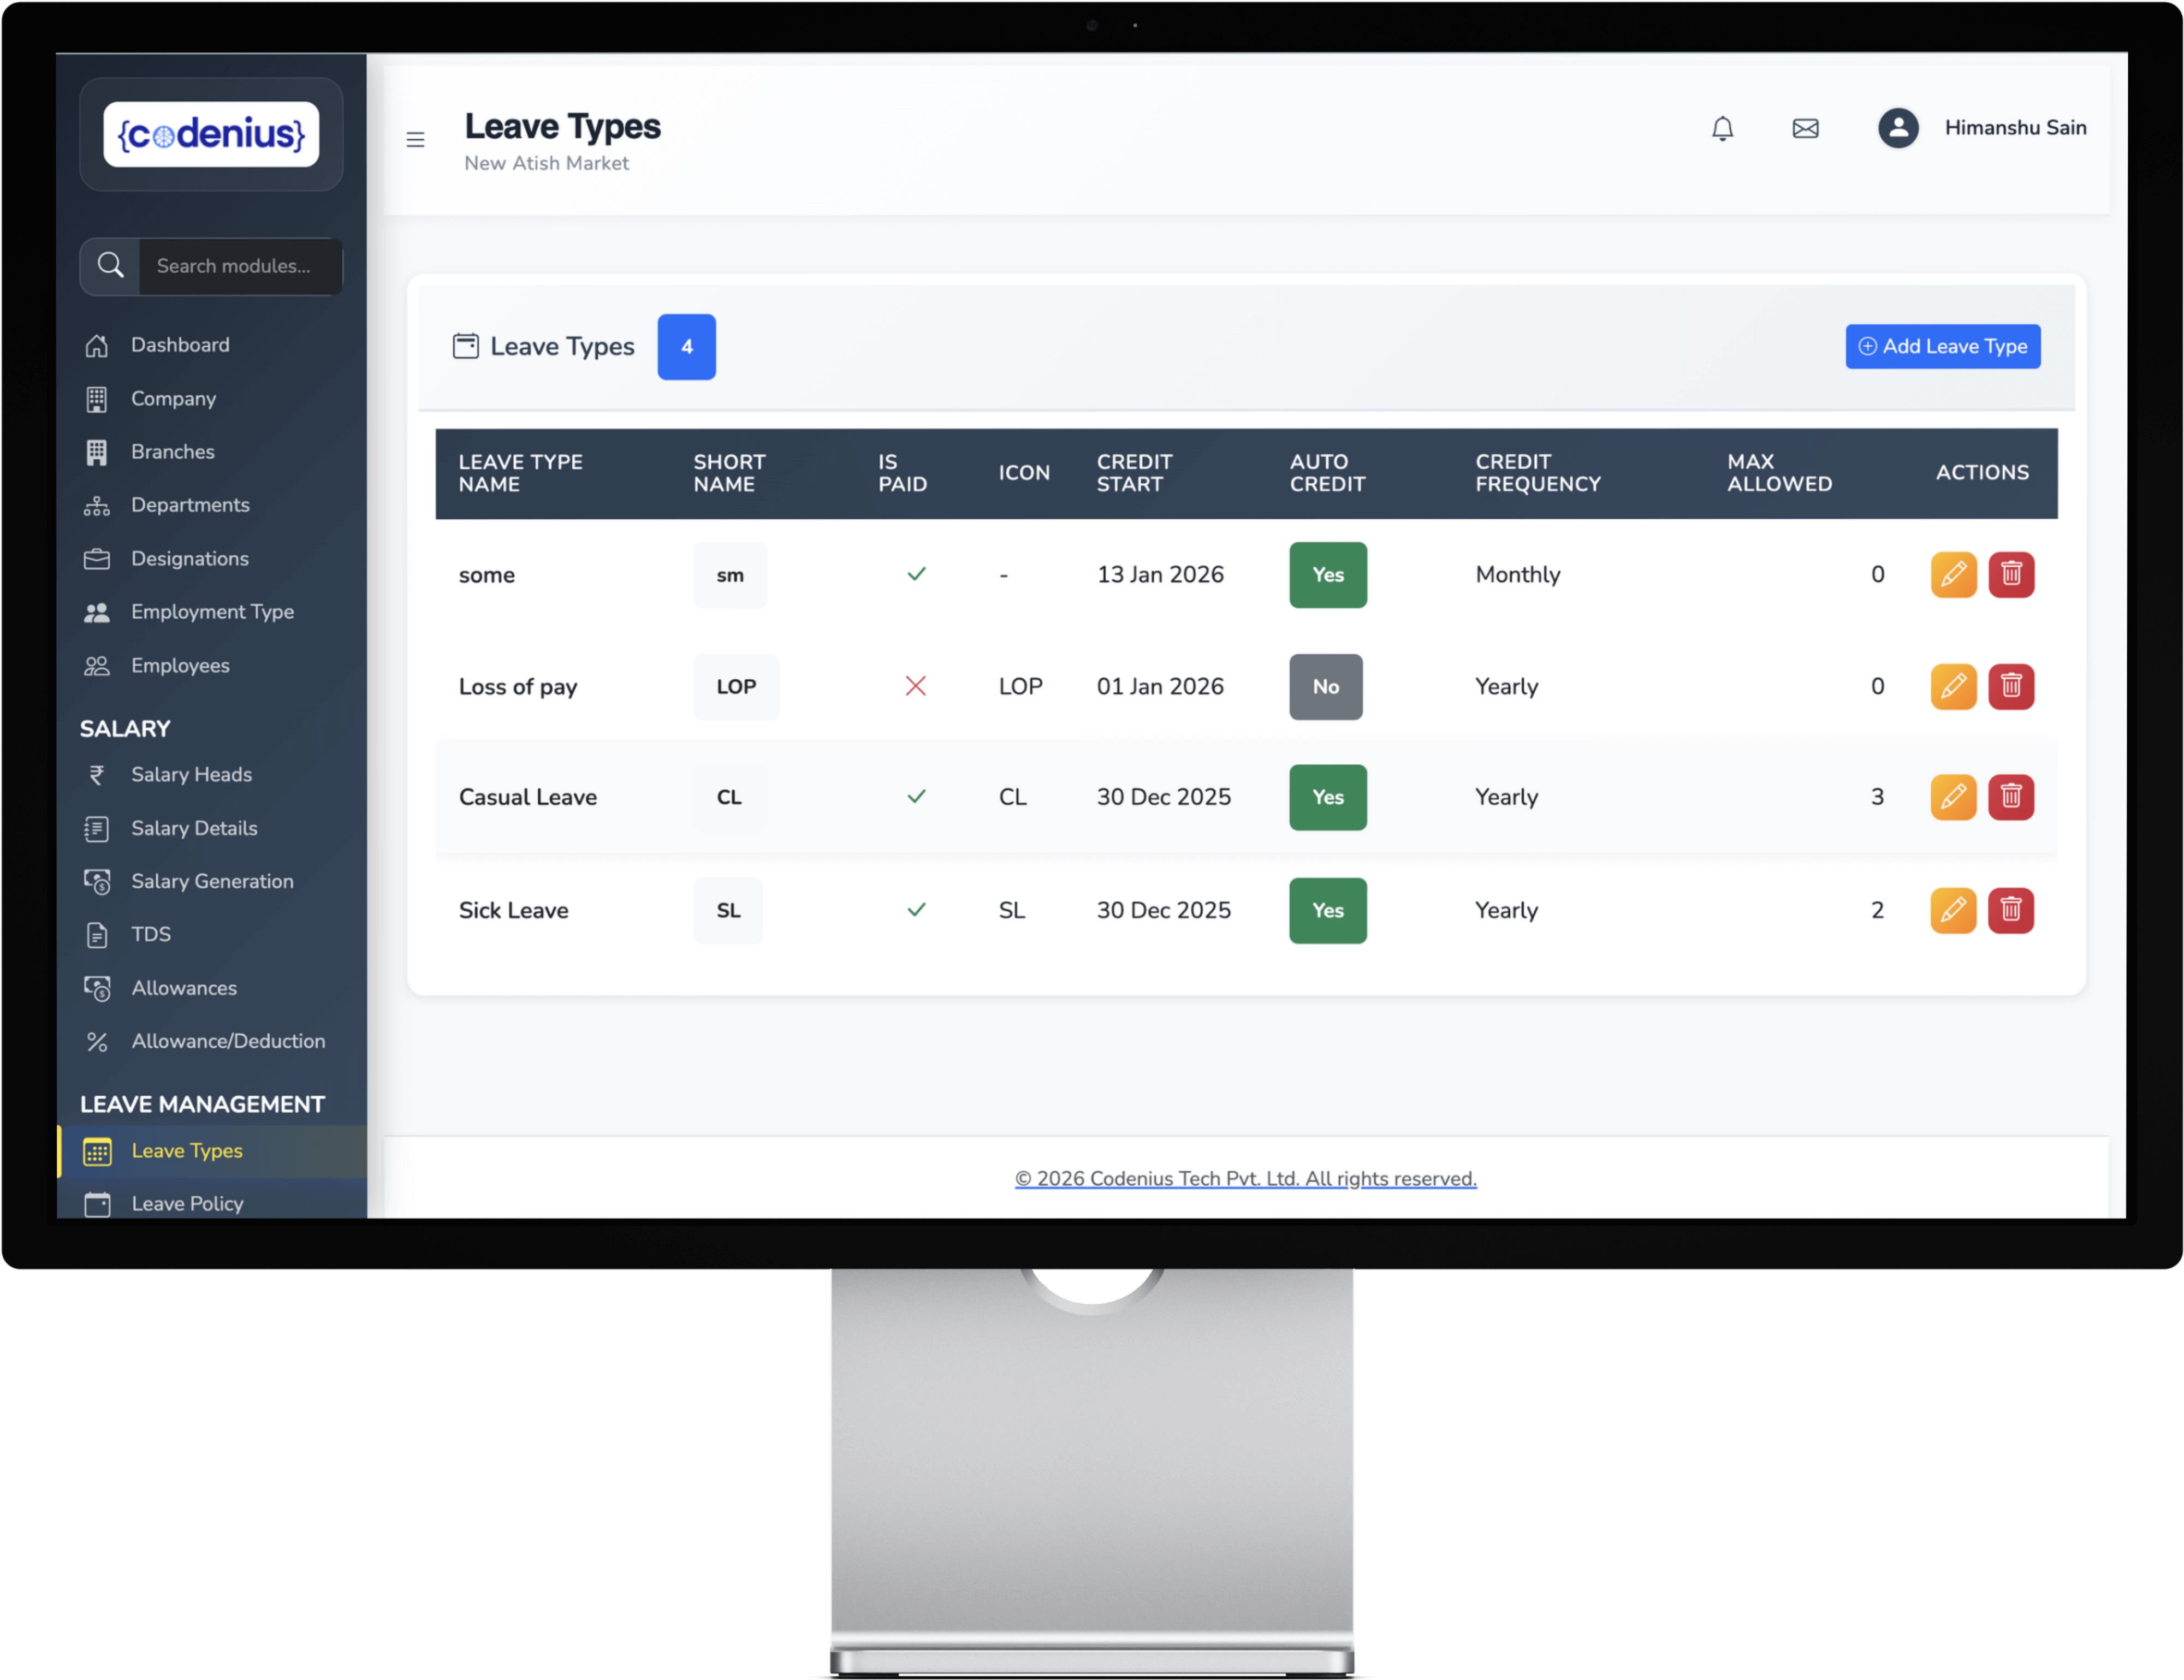Click the blue leave types count badge
The width and height of the screenshot is (2184, 1680).
point(686,346)
